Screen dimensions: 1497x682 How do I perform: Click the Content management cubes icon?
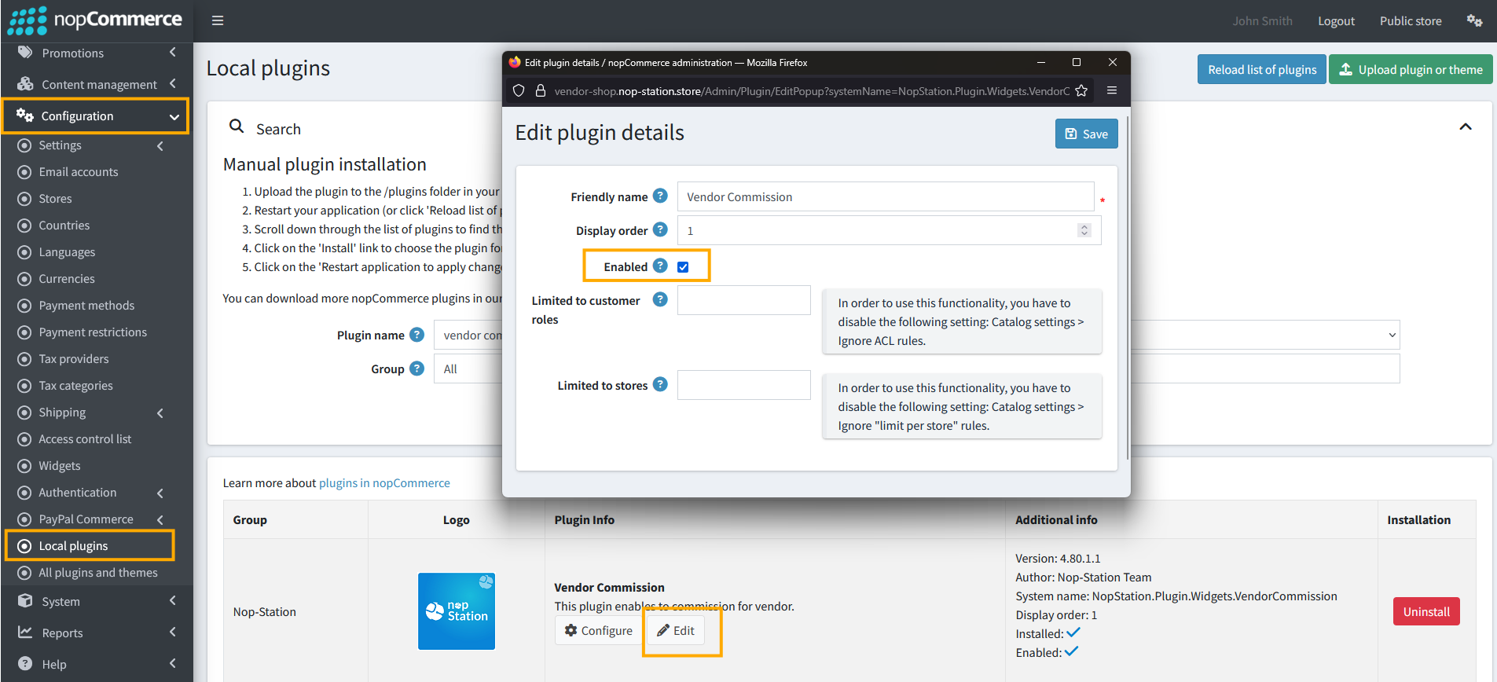[x=25, y=84]
